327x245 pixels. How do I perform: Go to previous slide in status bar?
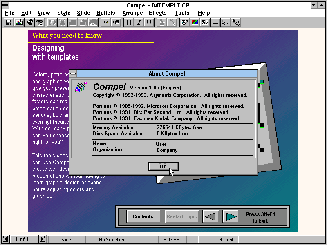point(6,239)
